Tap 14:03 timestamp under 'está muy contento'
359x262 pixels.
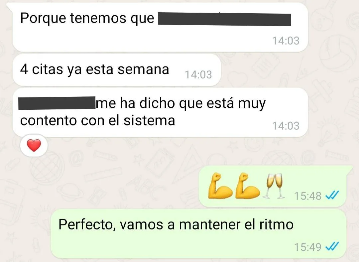pyautogui.click(x=286, y=126)
